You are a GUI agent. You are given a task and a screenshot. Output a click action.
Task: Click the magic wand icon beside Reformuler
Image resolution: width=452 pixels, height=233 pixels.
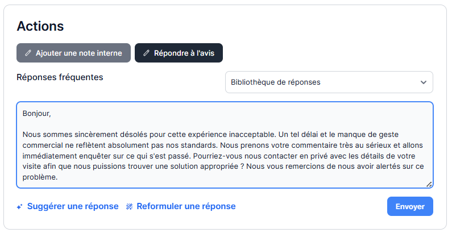click(x=129, y=207)
